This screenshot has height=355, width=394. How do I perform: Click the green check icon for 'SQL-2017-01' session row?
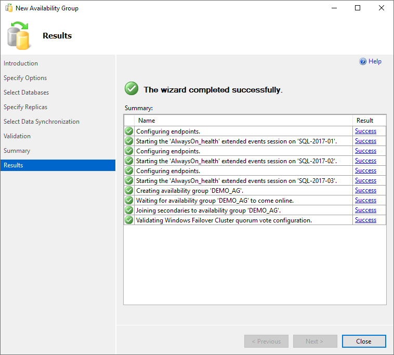coord(129,141)
